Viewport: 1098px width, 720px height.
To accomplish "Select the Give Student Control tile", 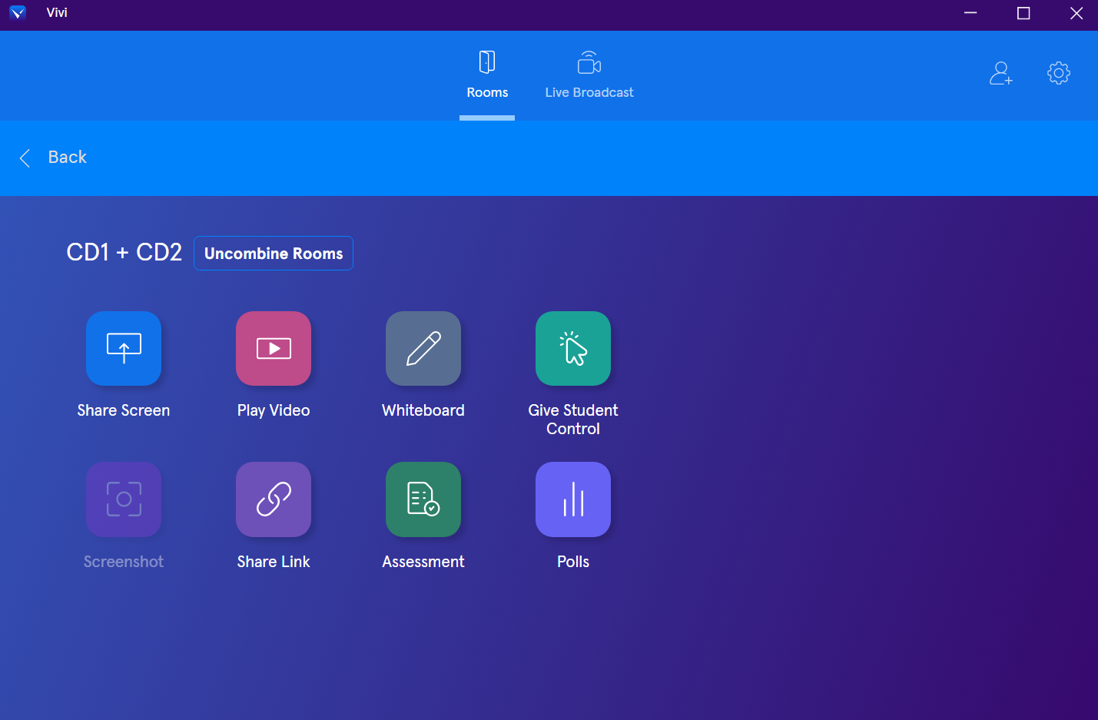I will coord(573,348).
